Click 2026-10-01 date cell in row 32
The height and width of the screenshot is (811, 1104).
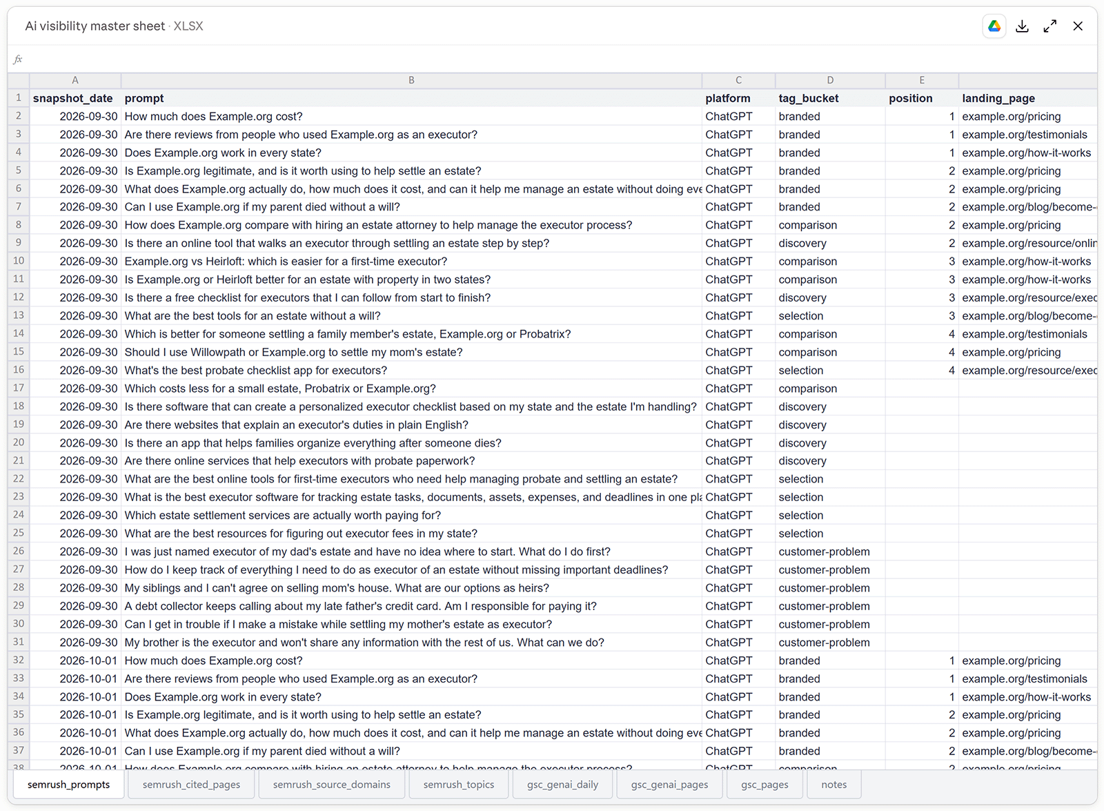pos(75,661)
